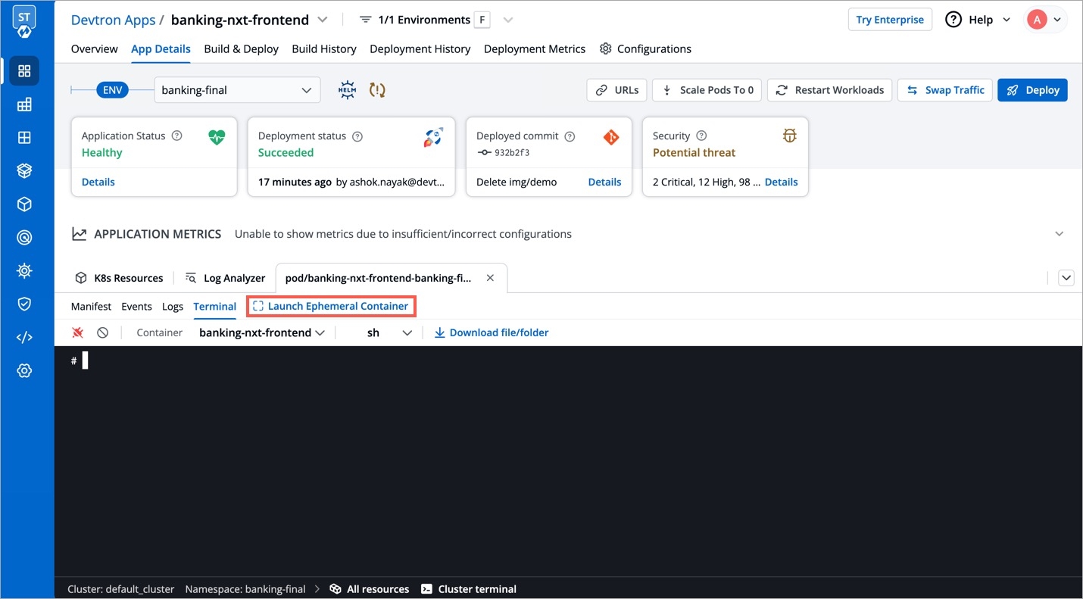The image size is (1083, 599).
Task: Open Global Configurations gear icon in sidebar
Action: pyautogui.click(x=24, y=370)
